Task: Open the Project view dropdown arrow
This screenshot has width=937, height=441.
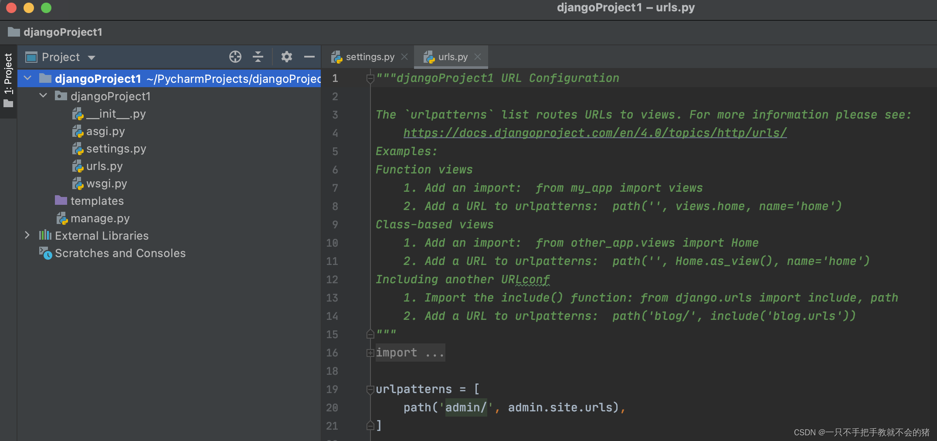Action: 92,58
